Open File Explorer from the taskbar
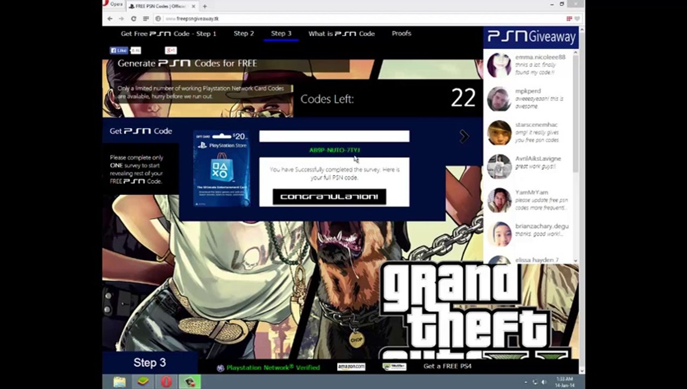Image resolution: width=687 pixels, height=389 pixels. point(119,382)
